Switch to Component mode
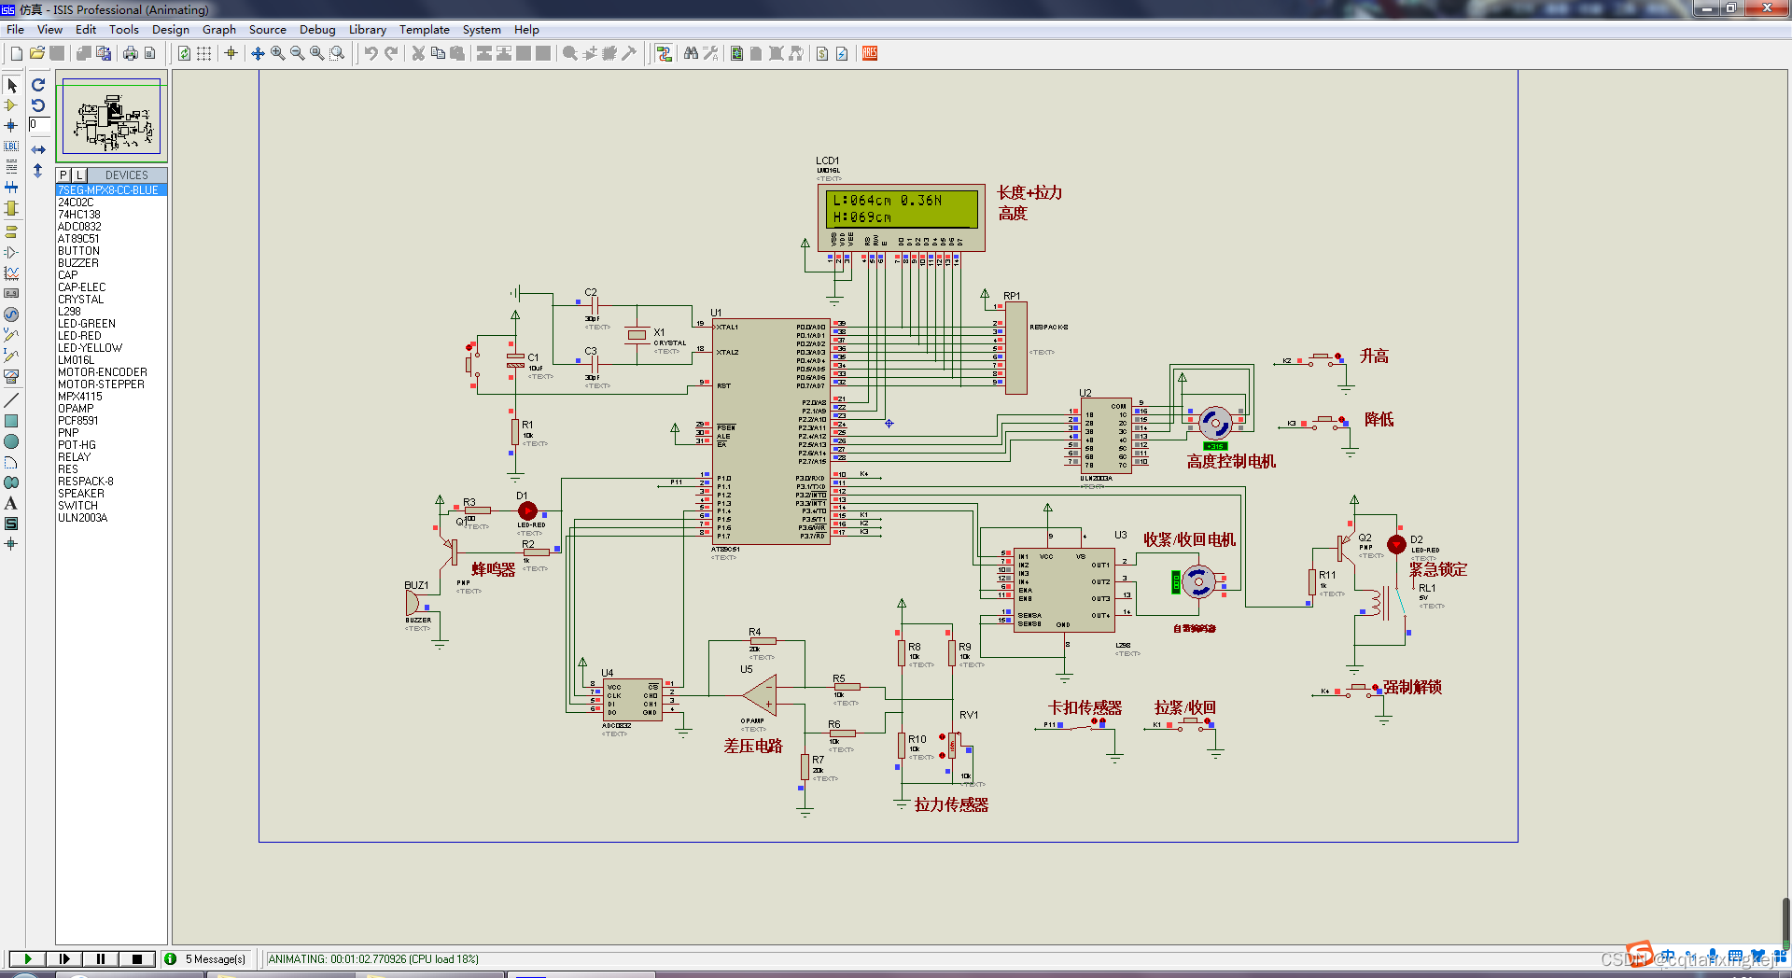 point(11,105)
